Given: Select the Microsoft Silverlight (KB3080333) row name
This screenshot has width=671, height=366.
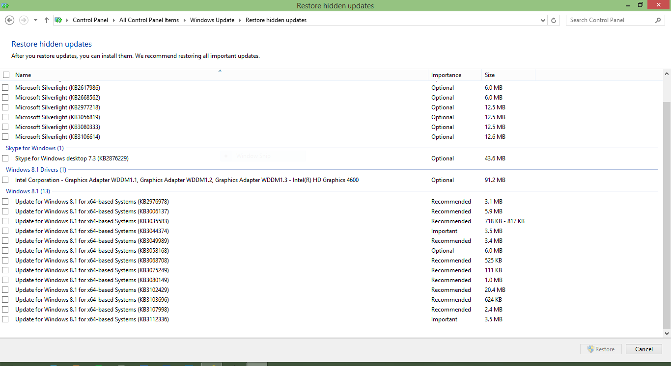Looking at the screenshot, I should point(57,127).
